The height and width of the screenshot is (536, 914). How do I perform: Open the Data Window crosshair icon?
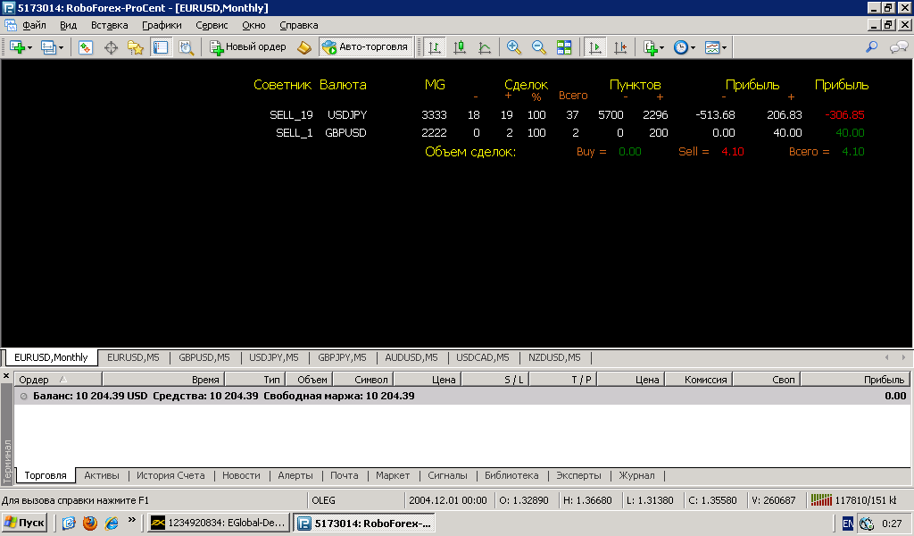tap(111, 47)
